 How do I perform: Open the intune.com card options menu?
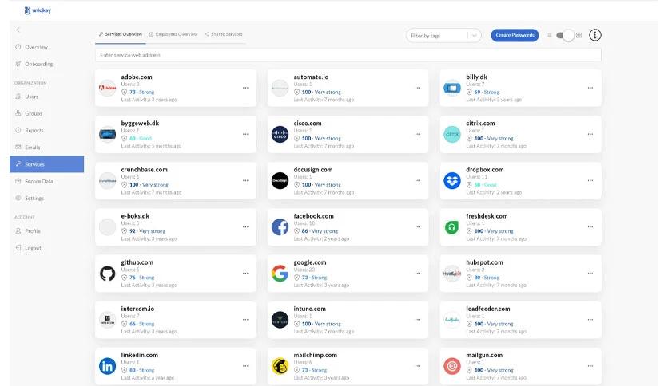pyautogui.click(x=418, y=320)
